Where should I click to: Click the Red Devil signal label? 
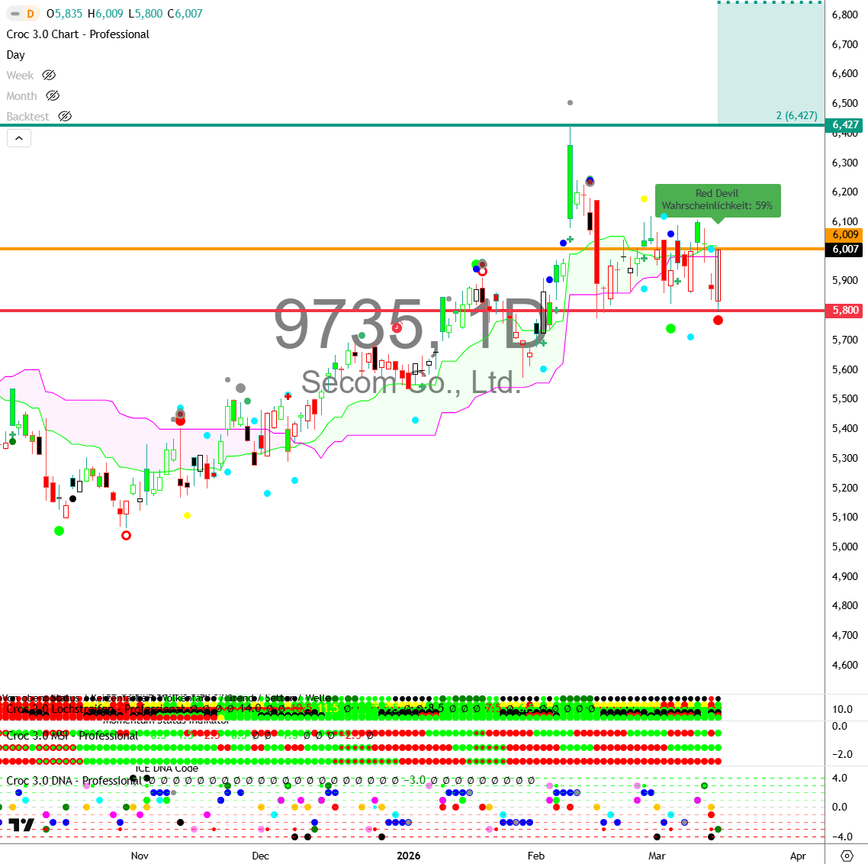717,200
